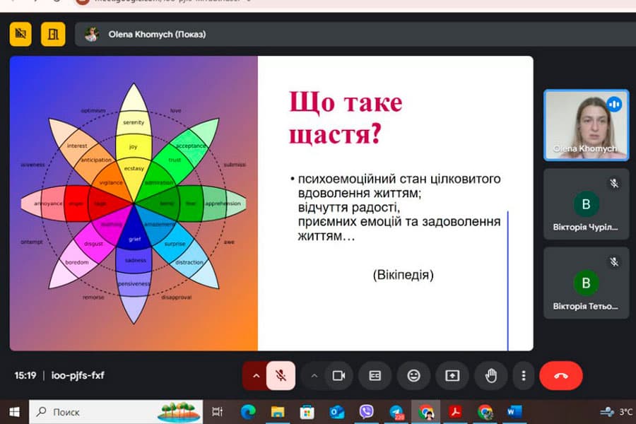Expand audio settings arrow beside microphone

click(x=254, y=375)
